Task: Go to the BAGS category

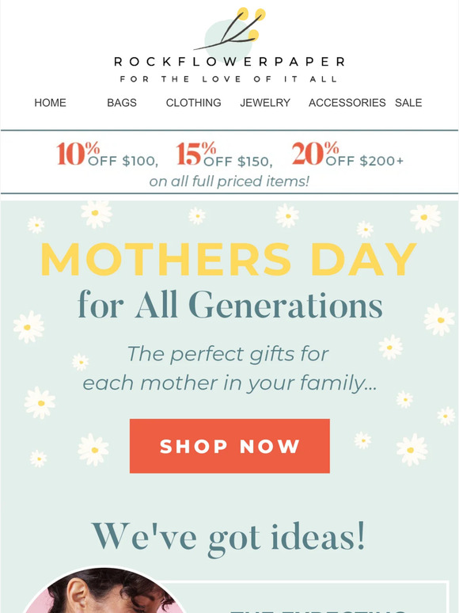Action: [122, 102]
